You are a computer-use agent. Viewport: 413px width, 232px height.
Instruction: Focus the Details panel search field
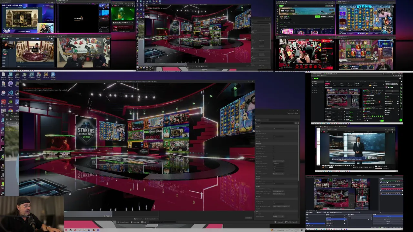[x=275, y=123]
